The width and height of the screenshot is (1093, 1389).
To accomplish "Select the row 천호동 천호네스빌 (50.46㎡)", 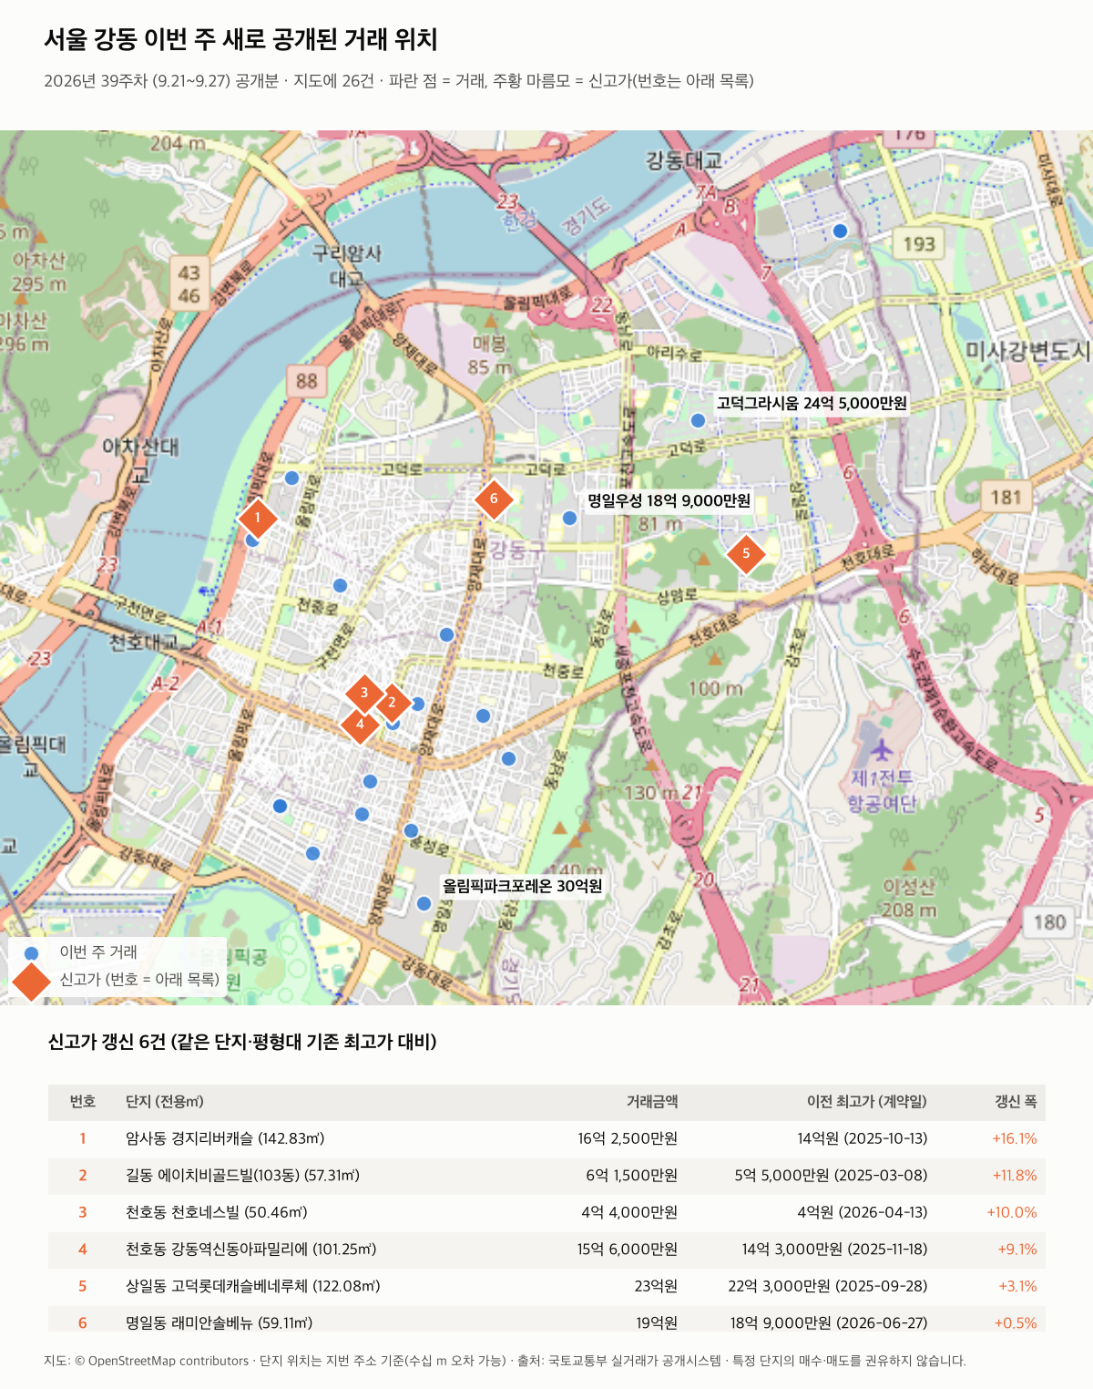I will [546, 1213].
